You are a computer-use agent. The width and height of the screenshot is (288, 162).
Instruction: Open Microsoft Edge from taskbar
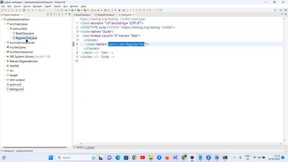point(118,157)
